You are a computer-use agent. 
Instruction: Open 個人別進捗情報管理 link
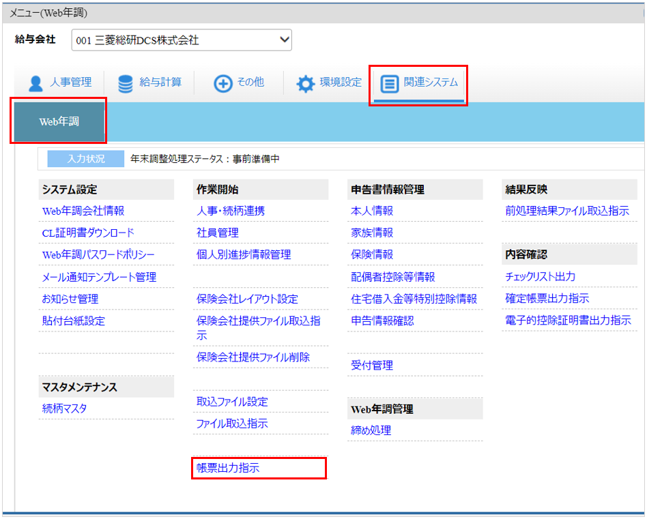(x=244, y=255)
